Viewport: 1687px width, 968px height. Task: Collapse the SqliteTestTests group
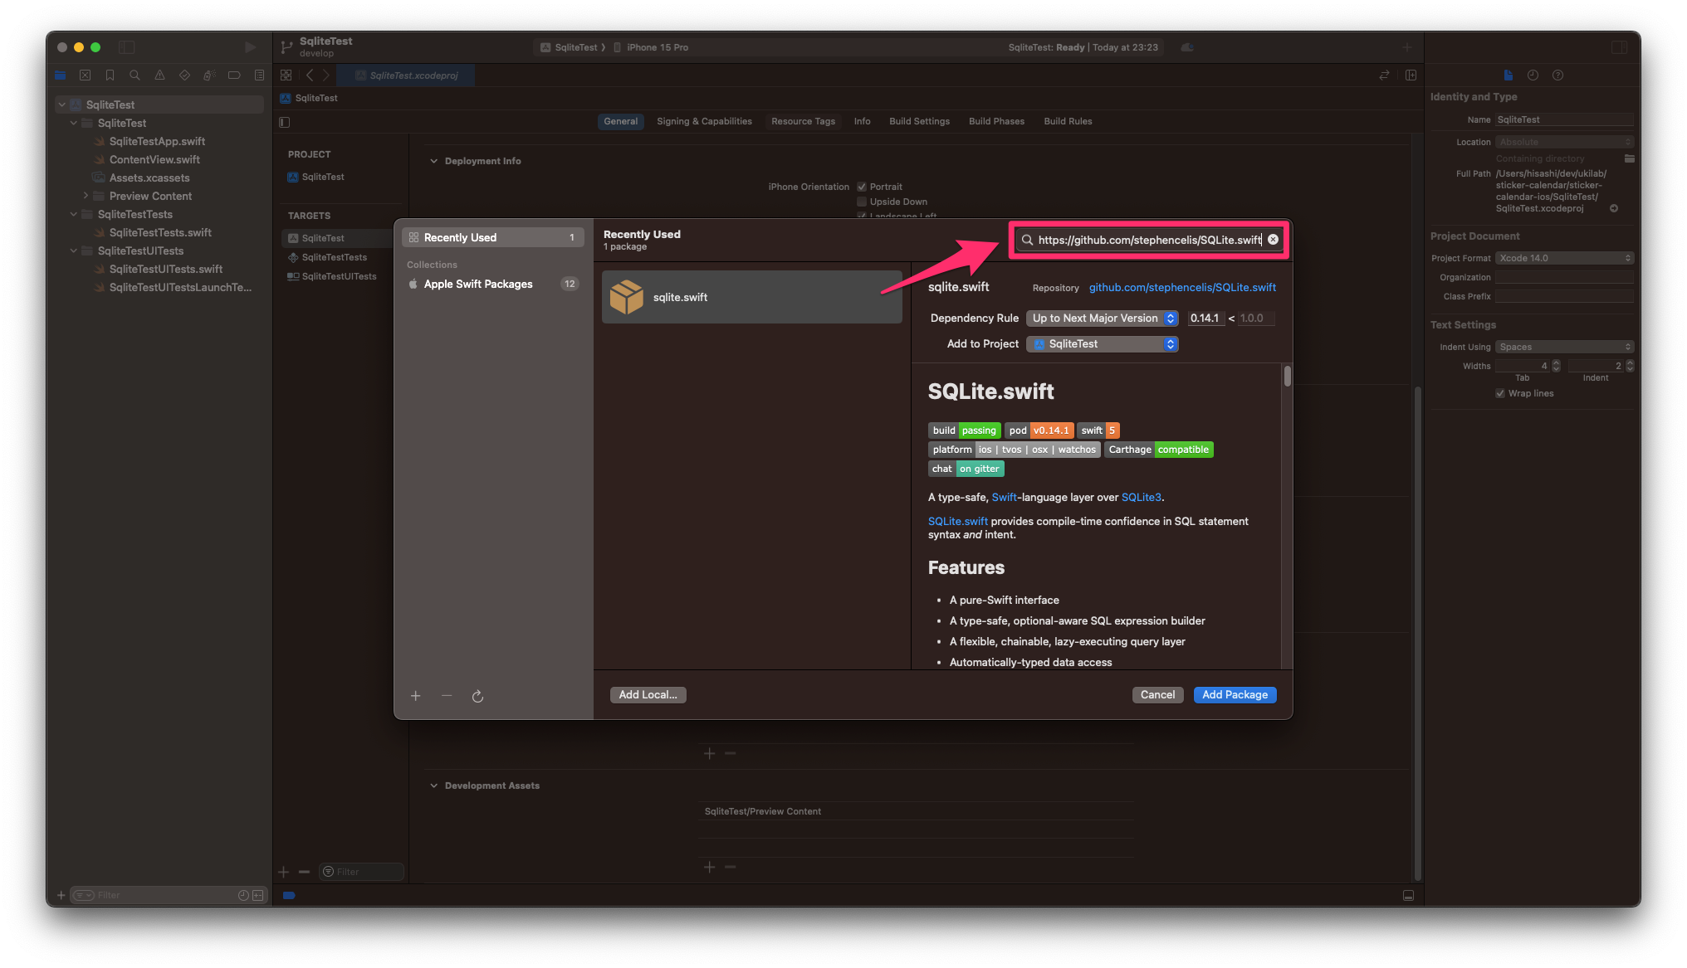click(x=73, y=214)
